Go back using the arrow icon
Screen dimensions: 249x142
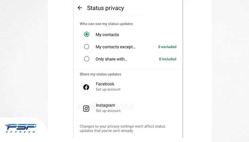tap(80, 8)
